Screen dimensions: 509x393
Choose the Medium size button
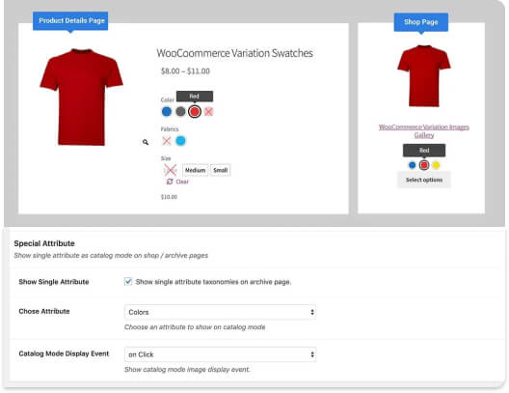coord(195,170)
